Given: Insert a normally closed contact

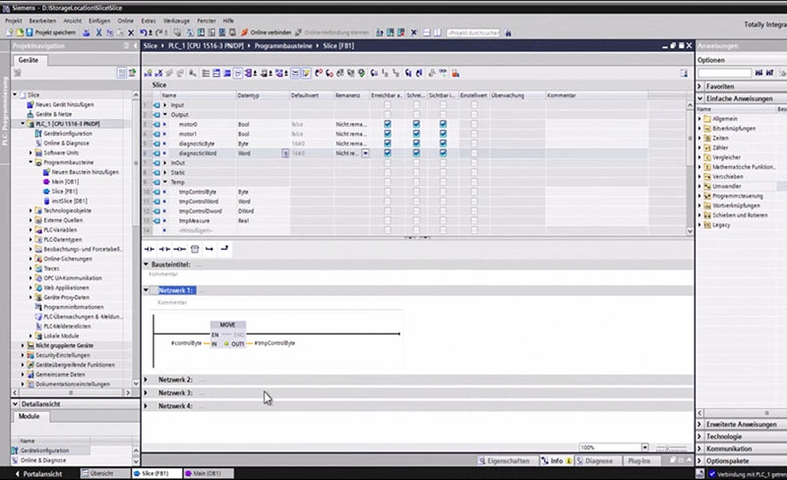Looking at the screenshot, I should click(164, 249).
